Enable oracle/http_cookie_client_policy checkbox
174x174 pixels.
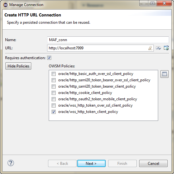coord(53,93)
